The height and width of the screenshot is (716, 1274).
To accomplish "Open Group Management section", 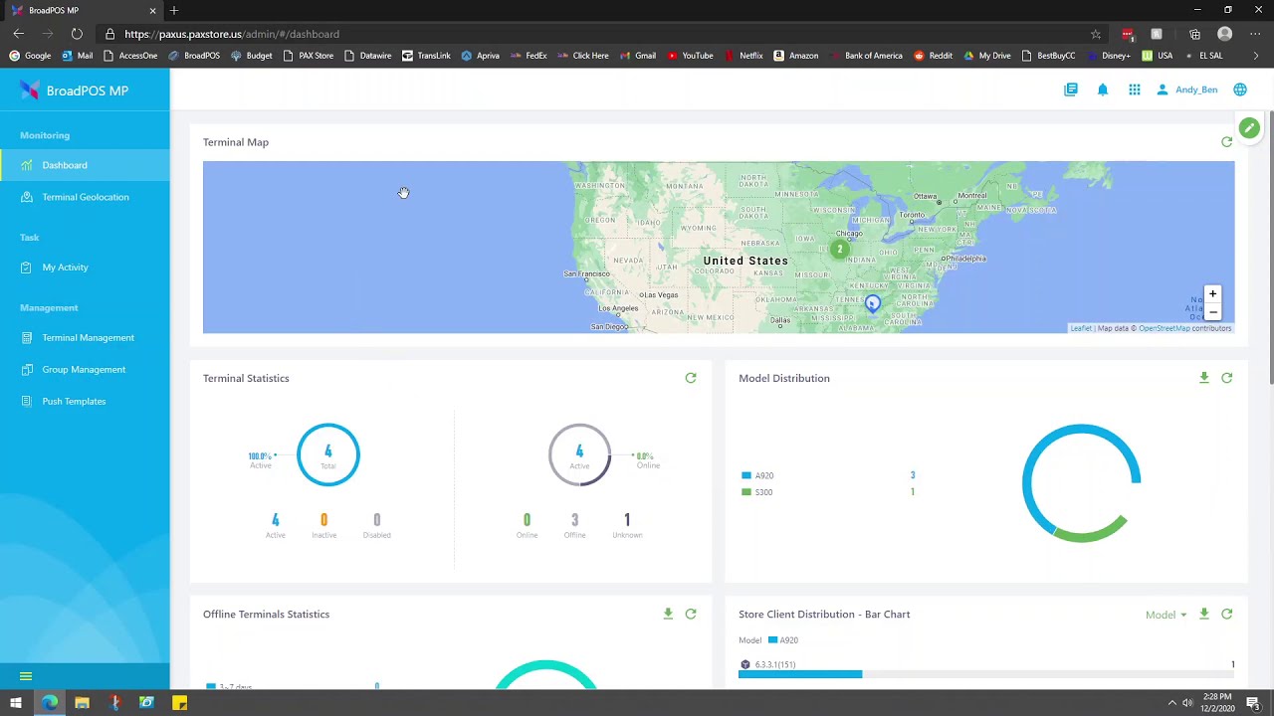I will tap(84, 370).
